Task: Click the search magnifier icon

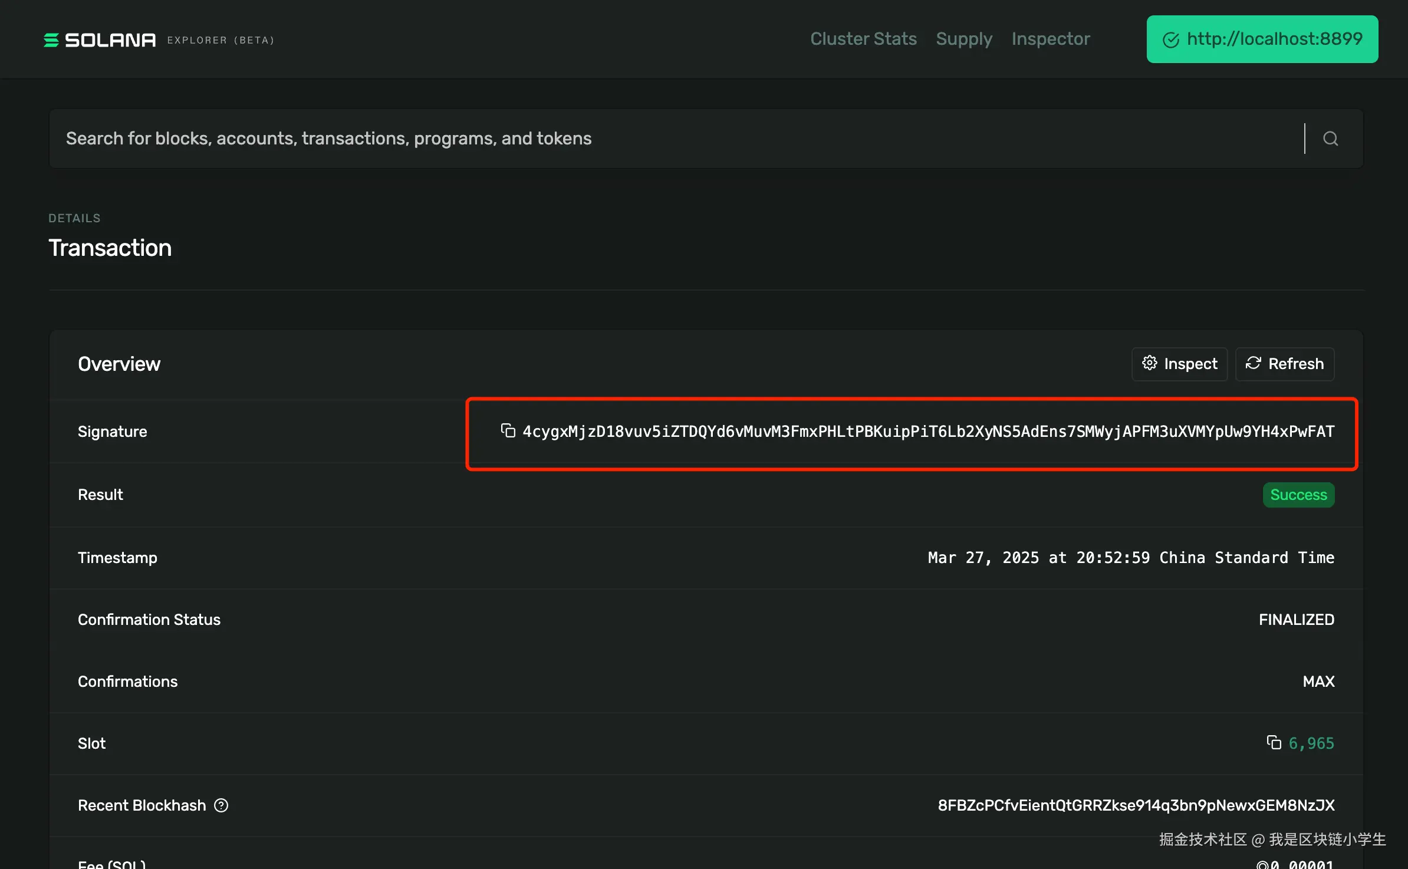Action: pyautogui.click(x=1330, y=139)
